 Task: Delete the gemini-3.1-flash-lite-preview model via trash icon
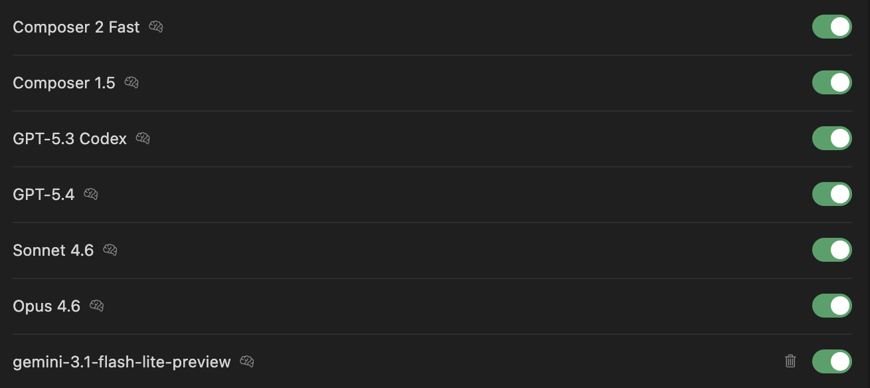[790, 361]
